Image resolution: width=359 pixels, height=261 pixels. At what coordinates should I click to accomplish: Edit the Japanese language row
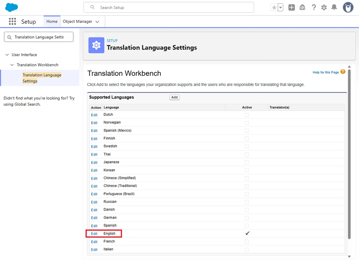[x=94, y=162]
